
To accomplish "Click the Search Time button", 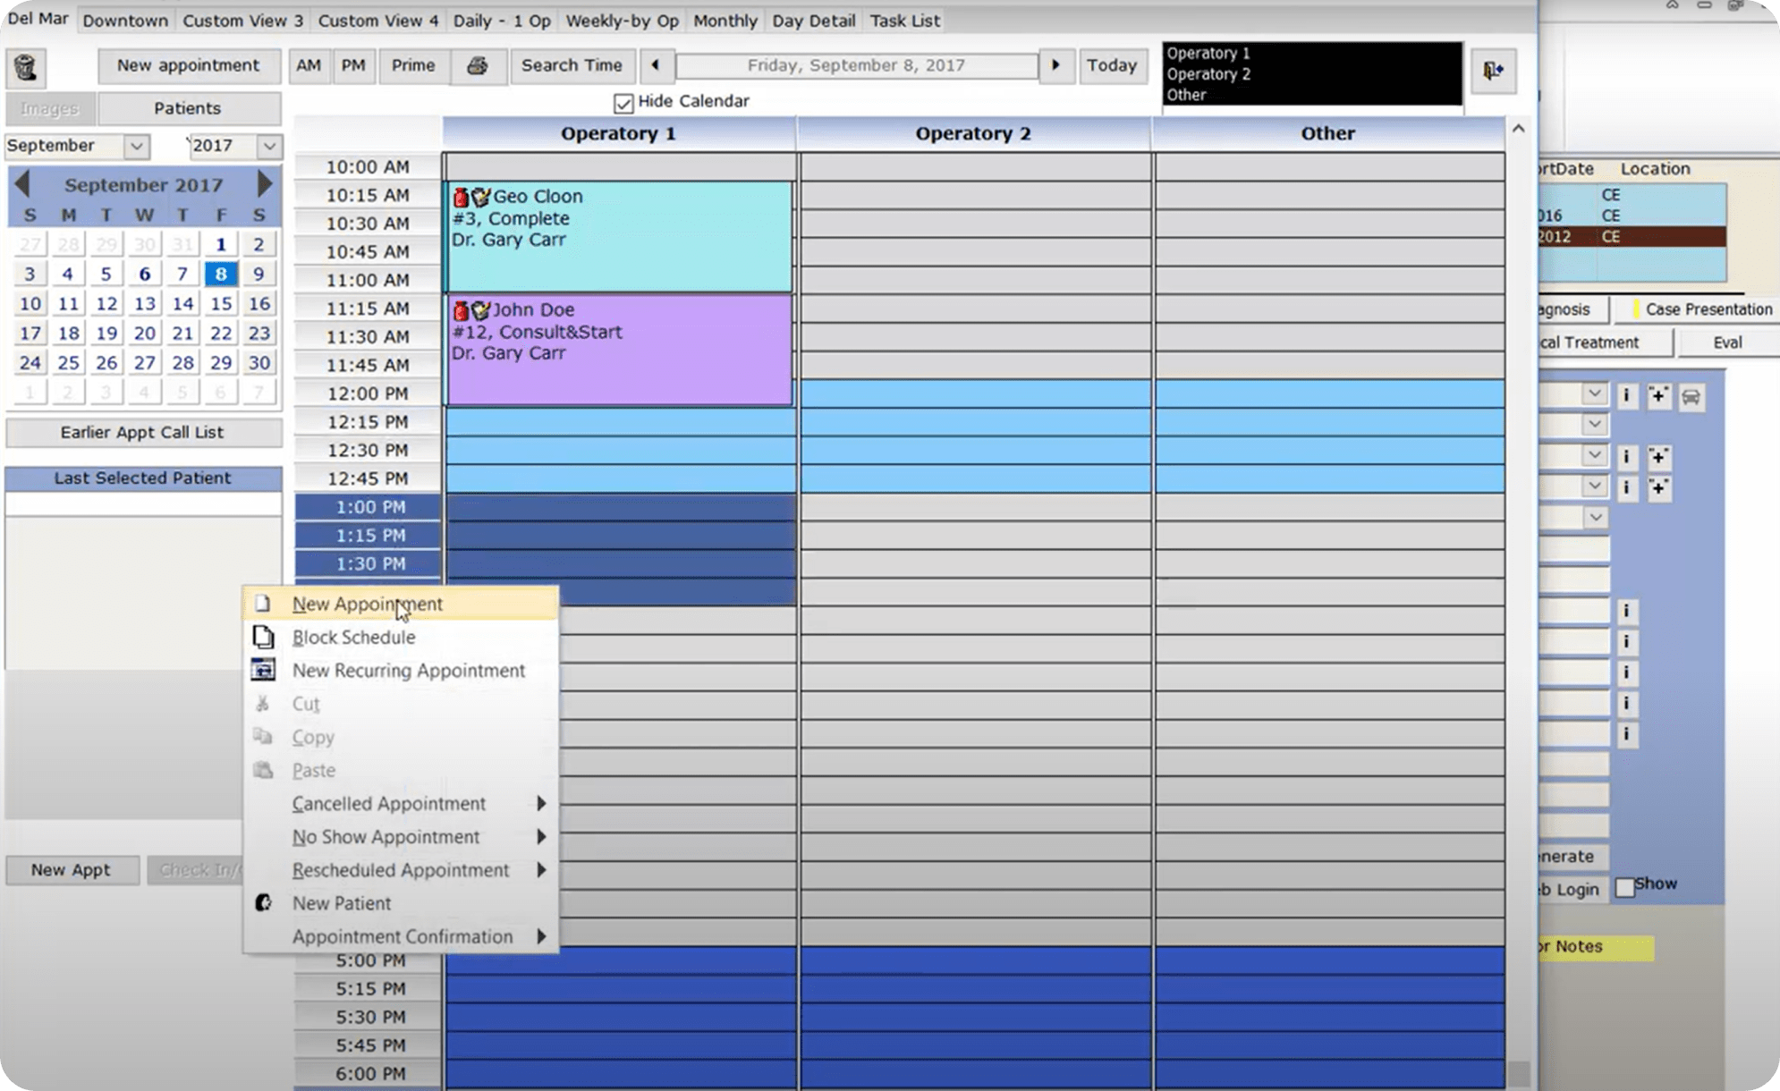I will coord(572,65).
